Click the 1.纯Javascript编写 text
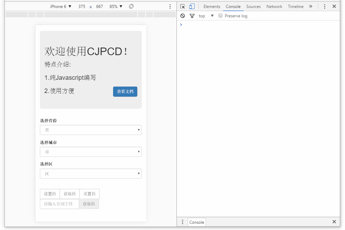The height and width of the screenshot is (230, 345). click(70, 78)
